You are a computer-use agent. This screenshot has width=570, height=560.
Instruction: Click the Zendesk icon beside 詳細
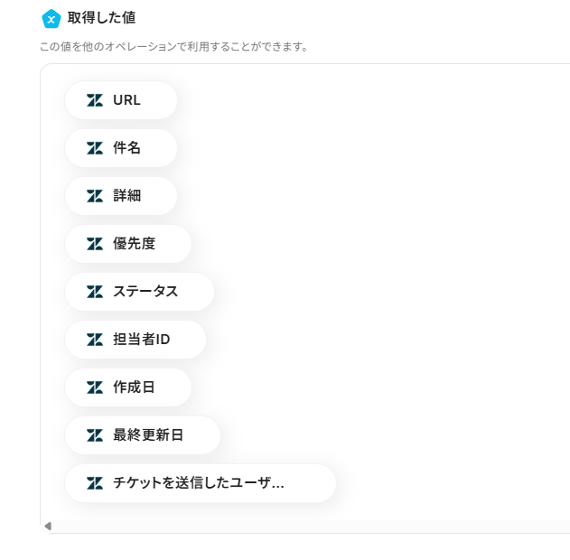pyautogui.click(x=95, y=196)
